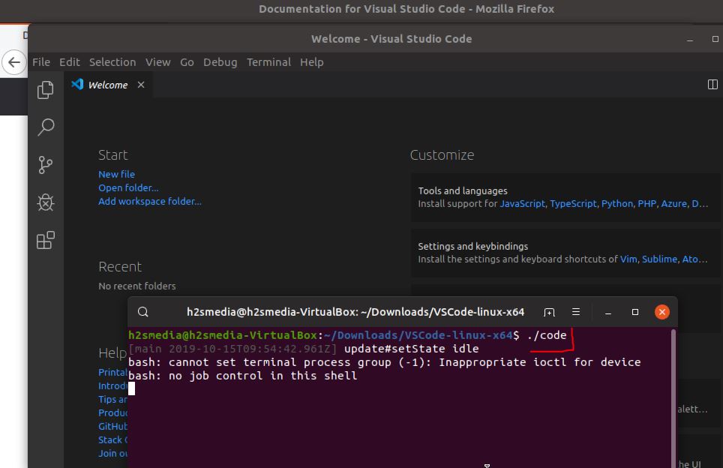Click the VS Code logo on Welcome tab
This screenshot has height=468, width=723.
(x=77, y=84)
